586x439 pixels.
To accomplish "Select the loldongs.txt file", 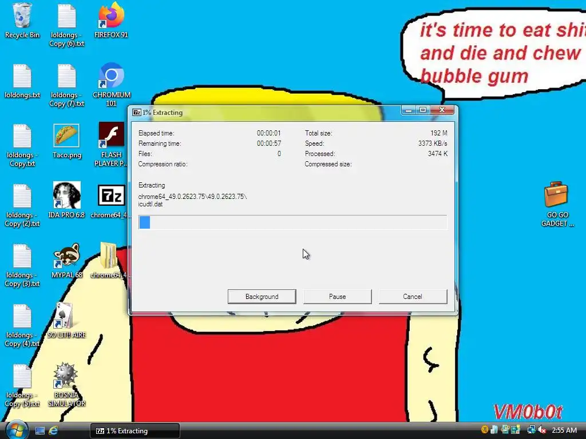I will pos(22,81).
